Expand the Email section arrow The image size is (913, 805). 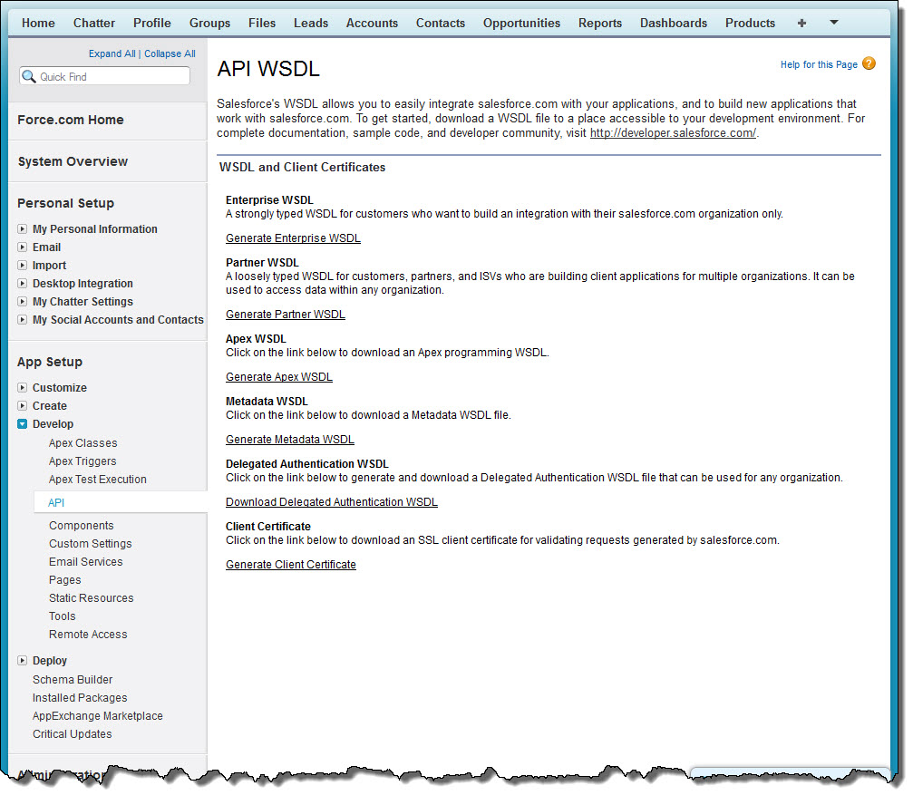pos(22,247)
